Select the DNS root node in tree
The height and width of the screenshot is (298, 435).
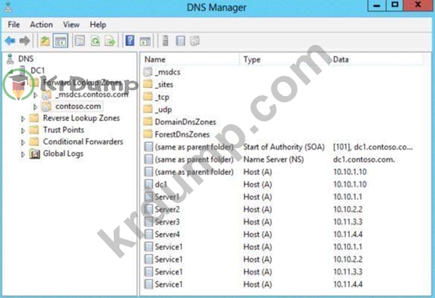click(x=26, y=59)
